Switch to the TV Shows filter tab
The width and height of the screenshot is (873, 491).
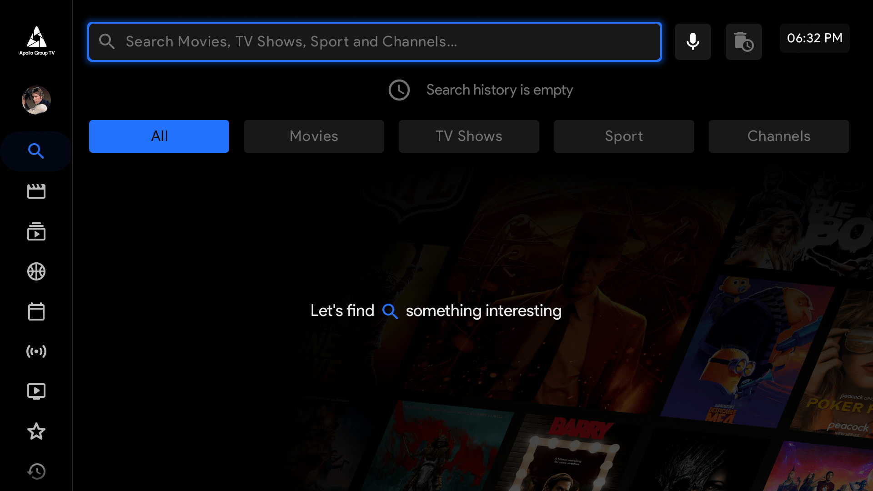pyautogui.click(x=469, y=136)
